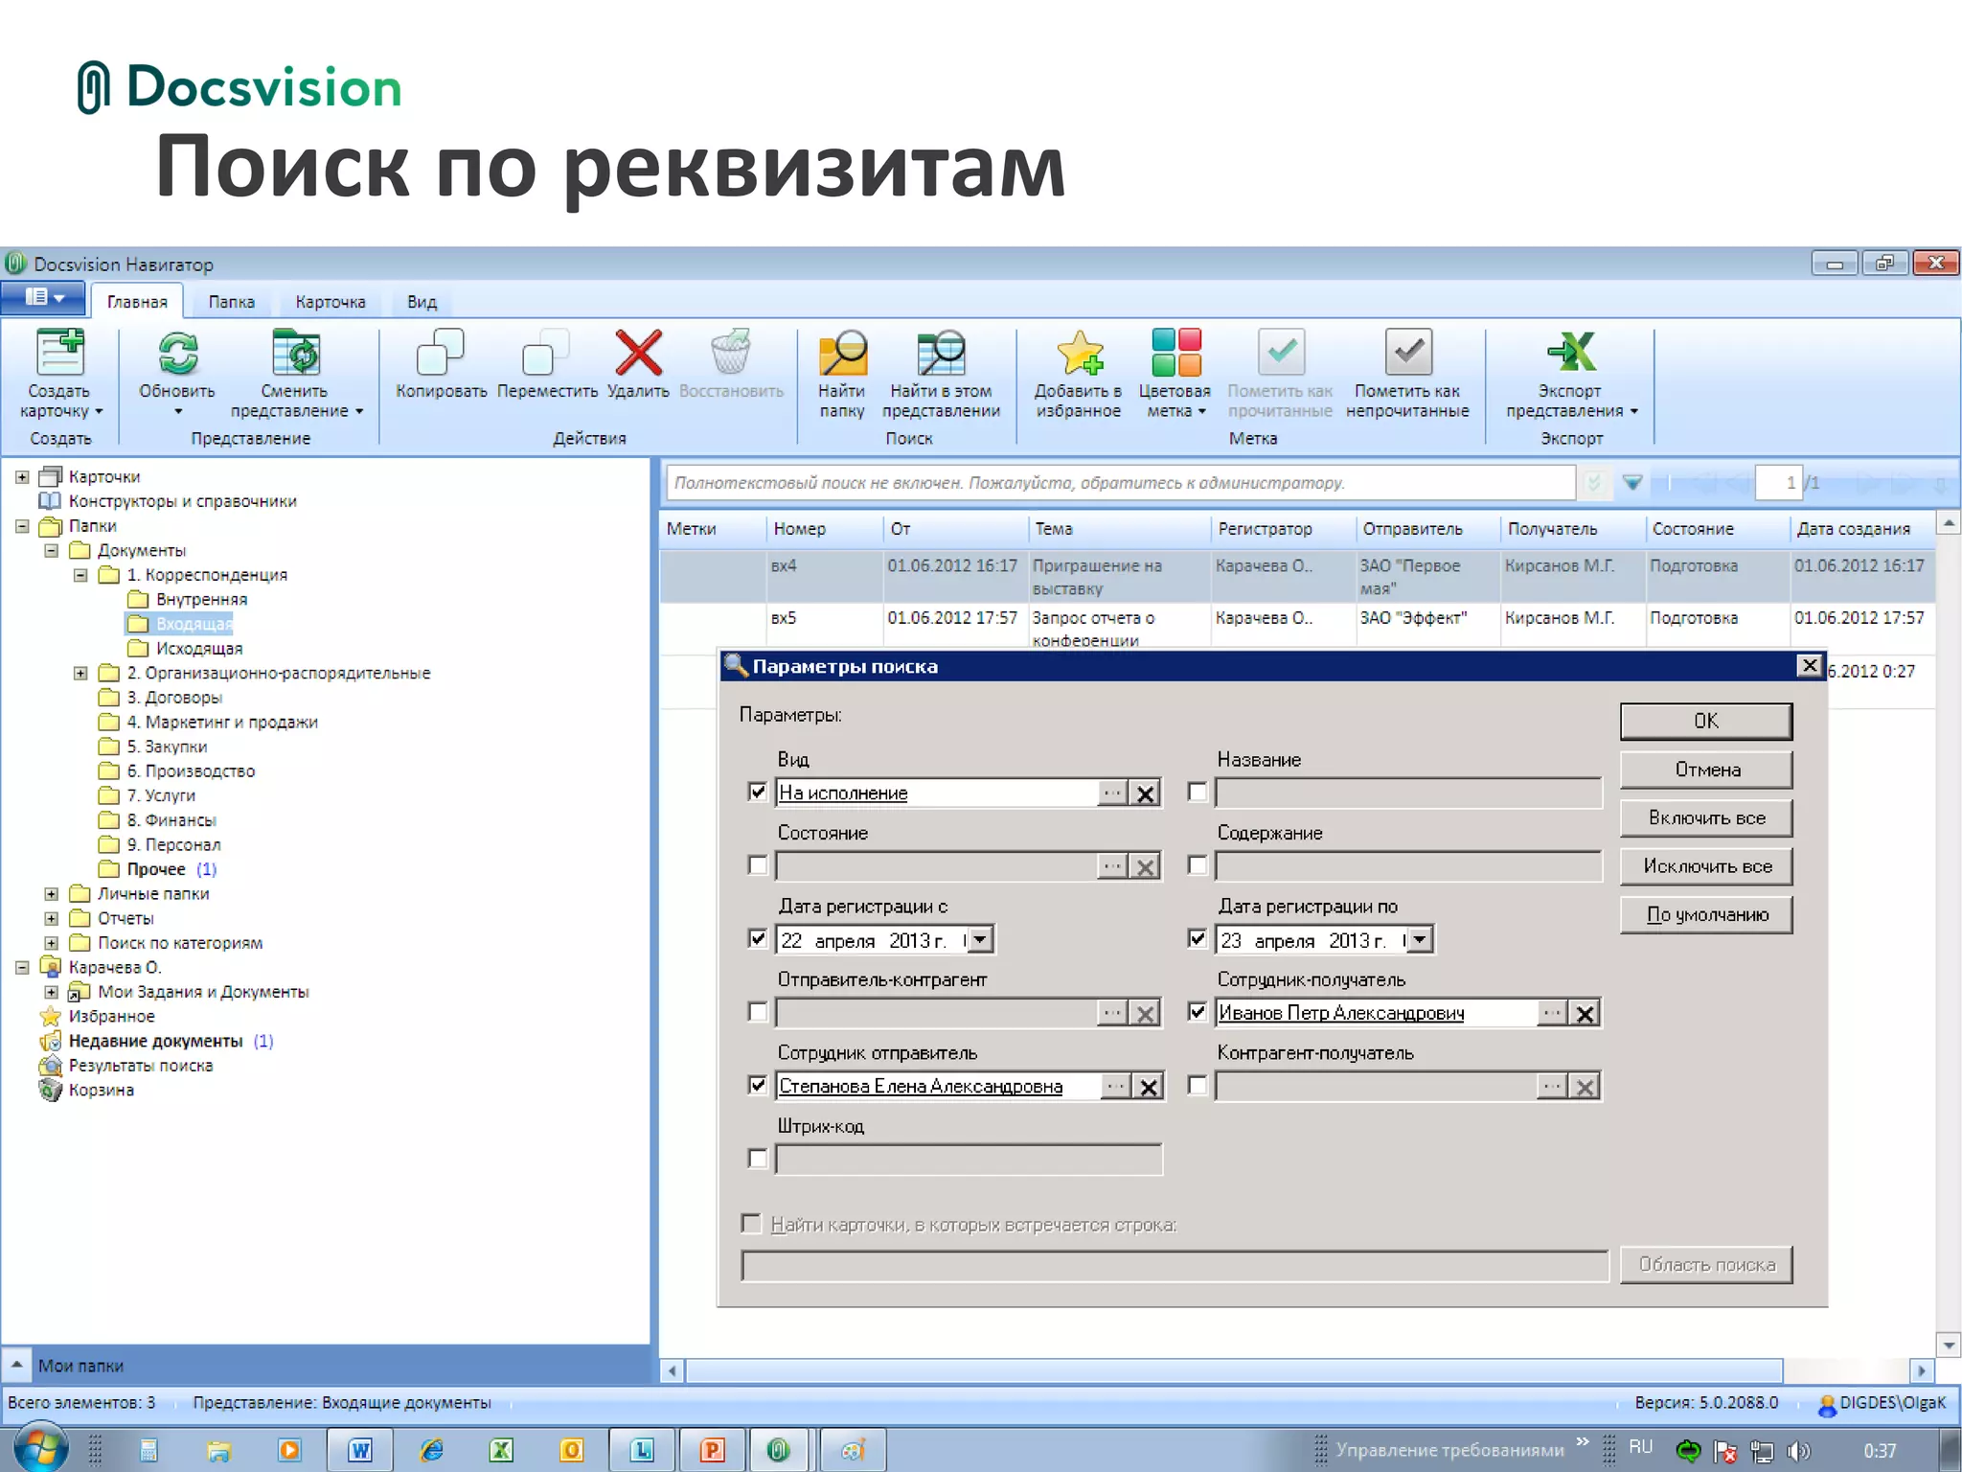This screenshot has height=1472, width=1962.
Task: Click the Windows Start button
Action: click(40, 1448)
